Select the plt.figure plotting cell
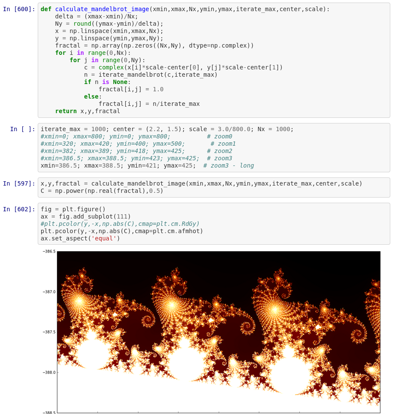This screenshot has width=398, height=414. (214, 224)
